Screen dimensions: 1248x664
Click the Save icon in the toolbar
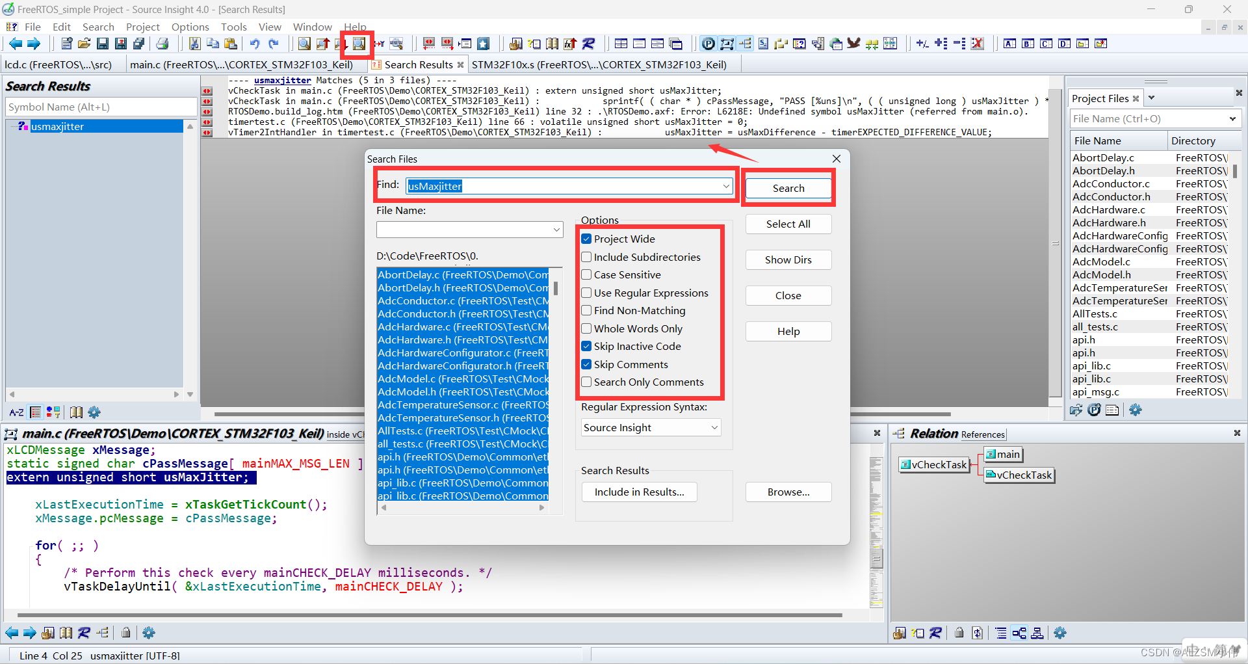pos(102,44)
